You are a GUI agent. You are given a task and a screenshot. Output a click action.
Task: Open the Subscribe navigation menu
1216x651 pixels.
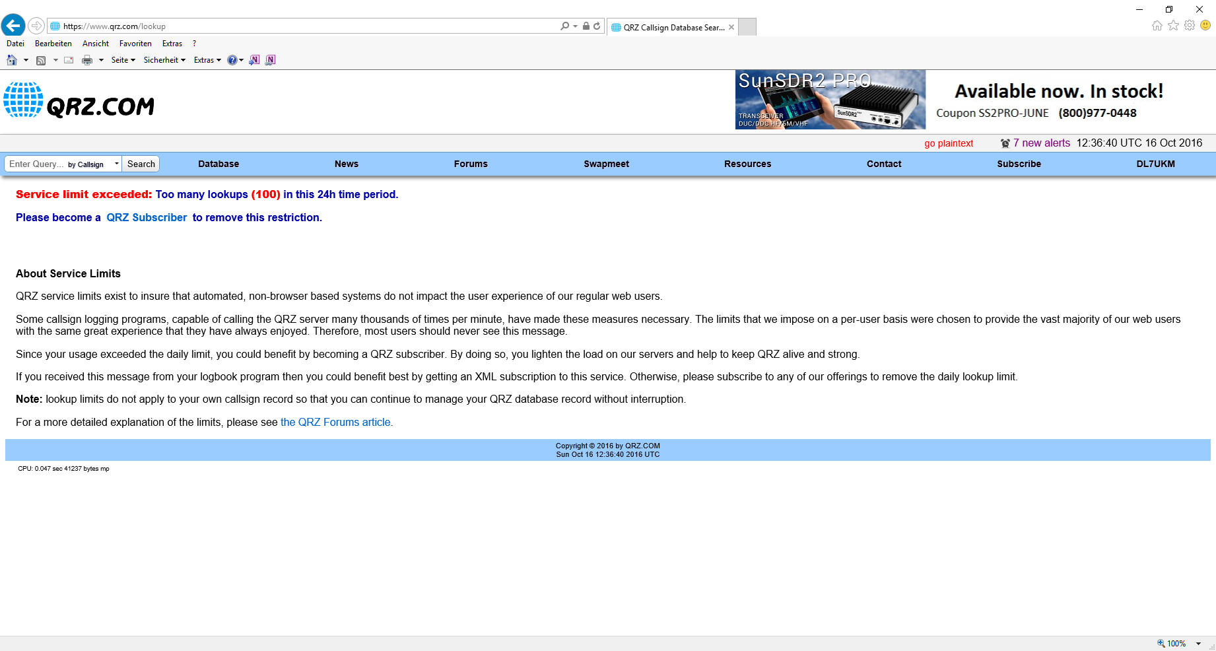(x=1019, y=164)
